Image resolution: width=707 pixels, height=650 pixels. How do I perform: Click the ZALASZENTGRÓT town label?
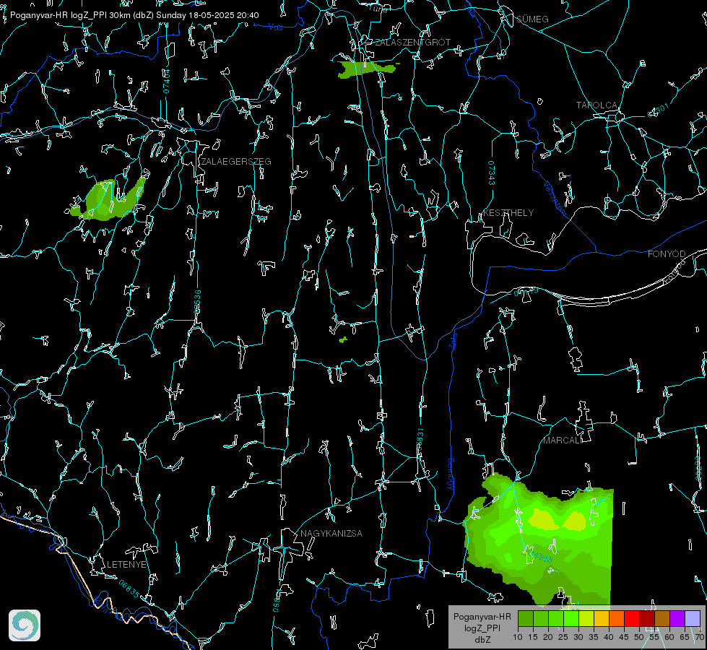[412, 43]
